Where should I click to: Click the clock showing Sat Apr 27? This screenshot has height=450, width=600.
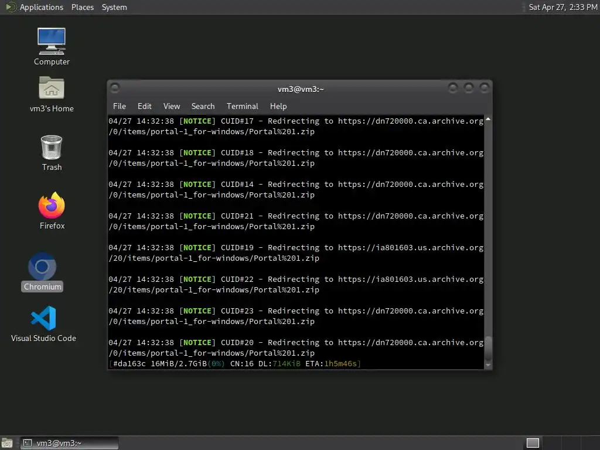tap(562, 7)
